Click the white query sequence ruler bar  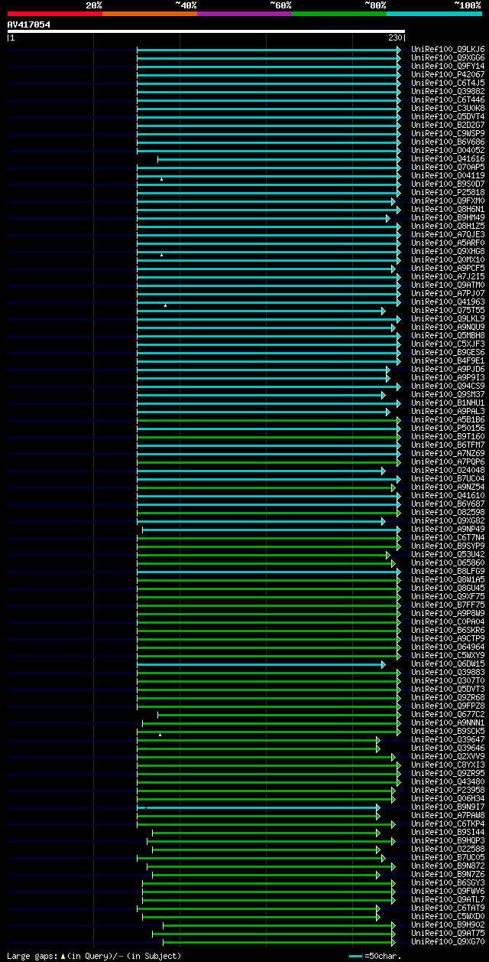[x=206, y=31]
